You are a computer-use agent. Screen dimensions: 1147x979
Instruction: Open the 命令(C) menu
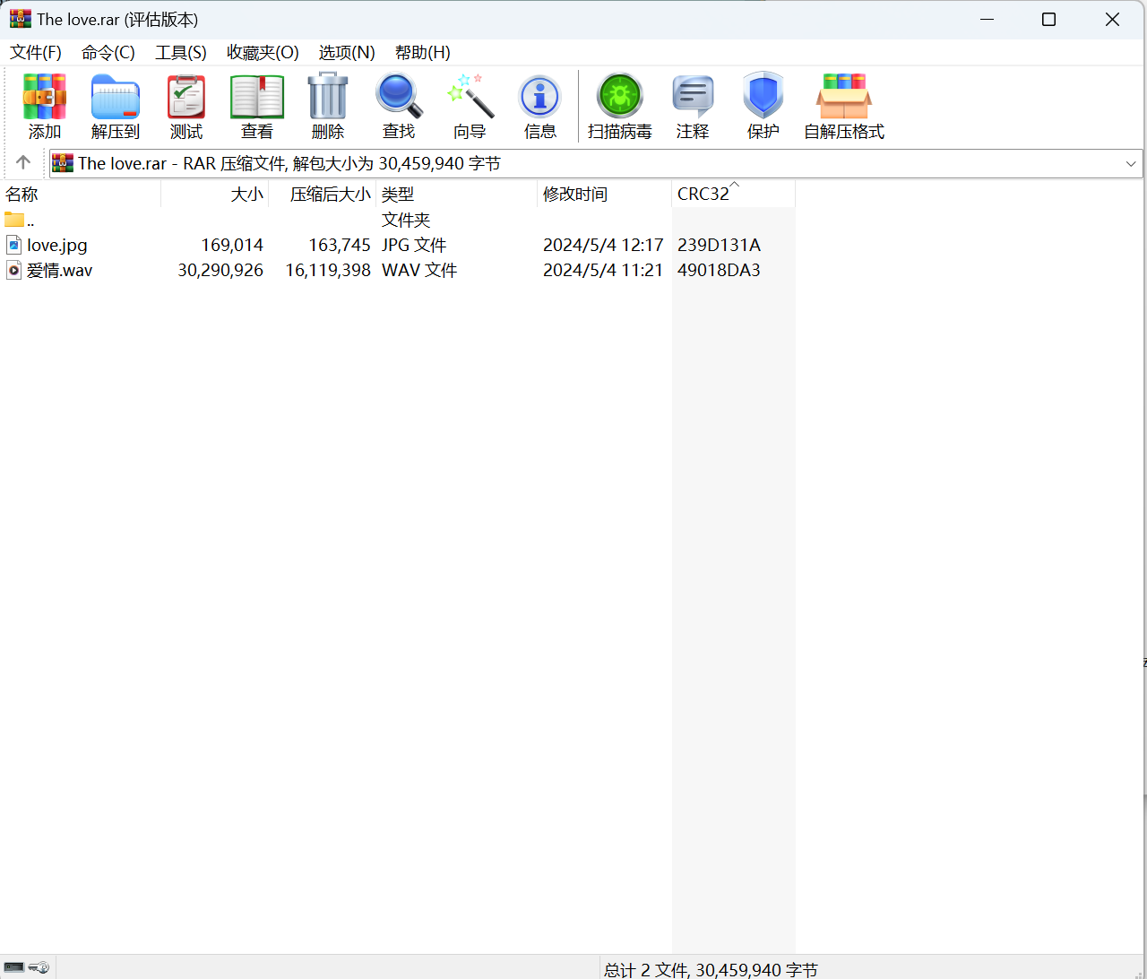(108, 53)
